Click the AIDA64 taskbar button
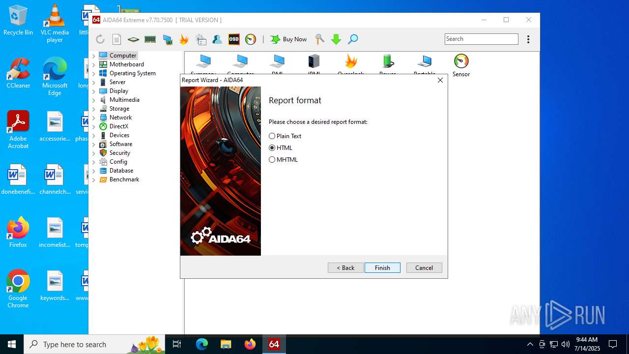Viewport: 629px width, 354px height. coord(274,344)
